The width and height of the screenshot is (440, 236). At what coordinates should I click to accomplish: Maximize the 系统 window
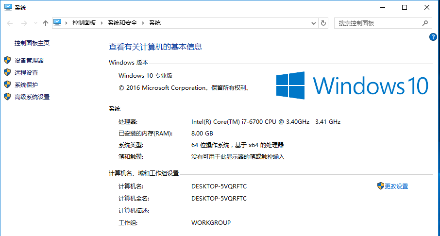pyautogui.click(x=405, y=8)
